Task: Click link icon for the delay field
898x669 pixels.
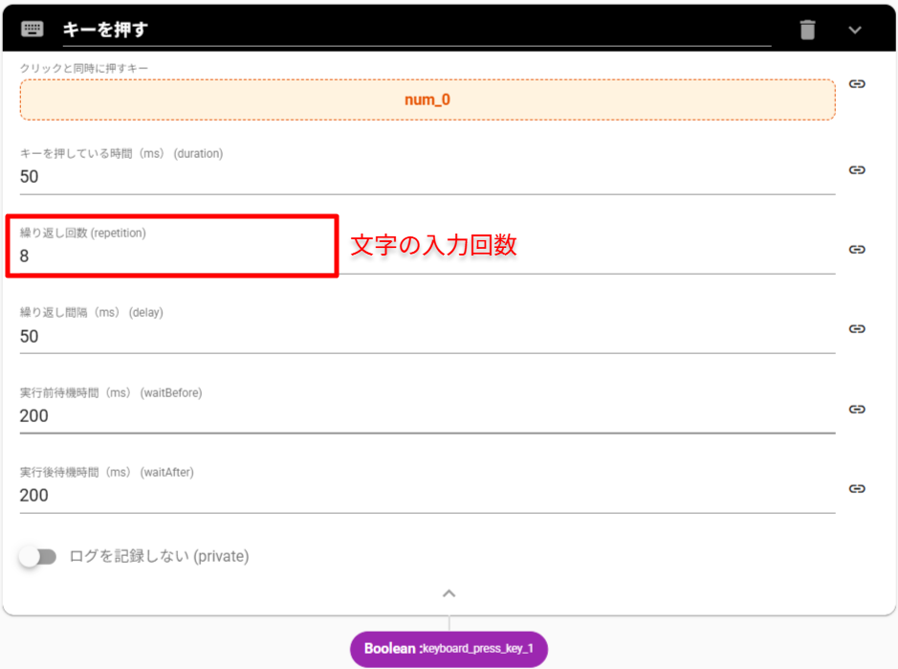Action: click(x=857, y=328)
